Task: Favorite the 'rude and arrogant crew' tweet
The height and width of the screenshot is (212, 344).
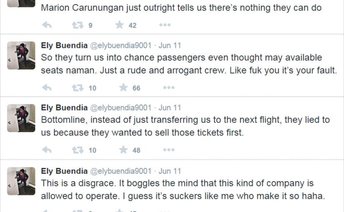Action: pos(123,88)
